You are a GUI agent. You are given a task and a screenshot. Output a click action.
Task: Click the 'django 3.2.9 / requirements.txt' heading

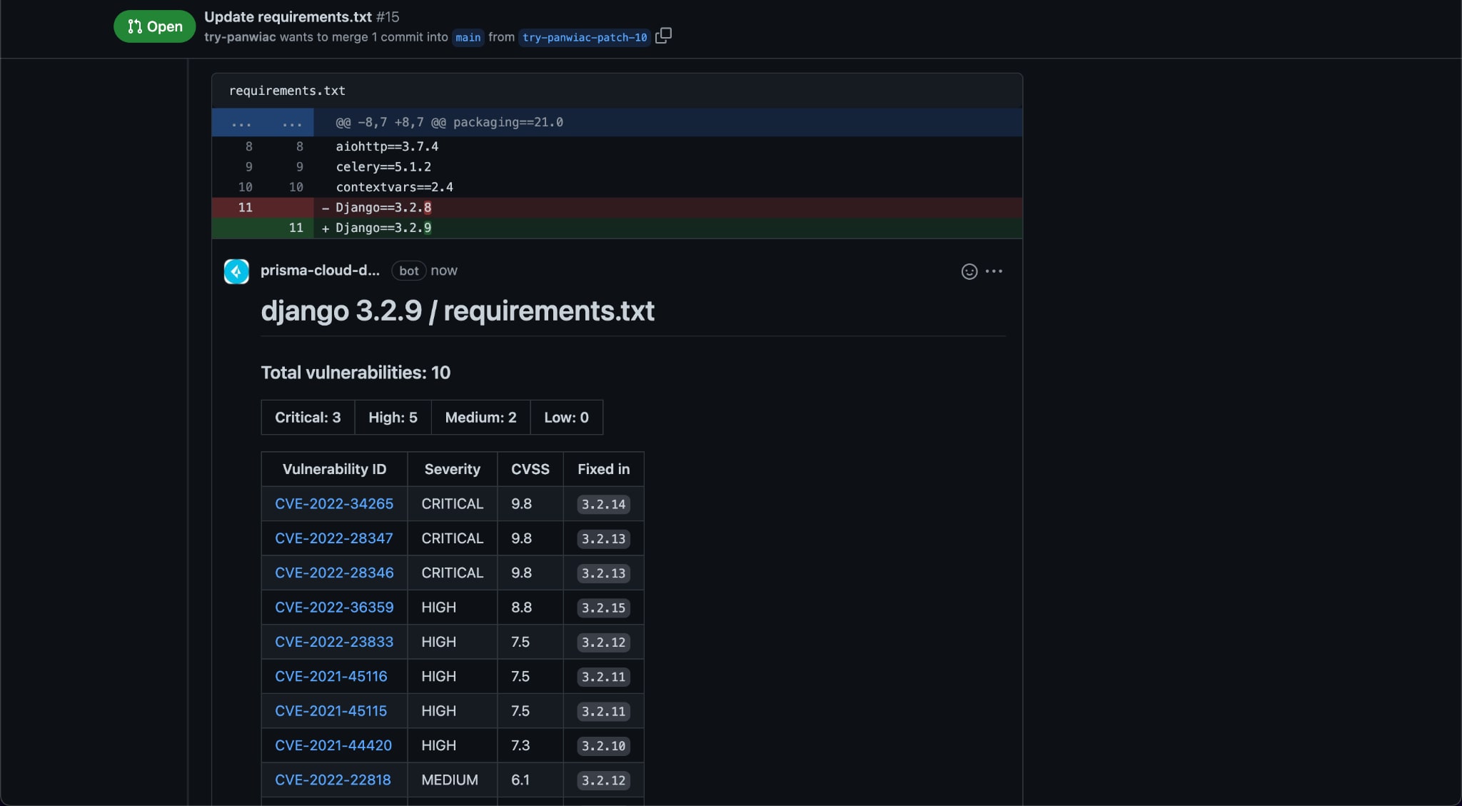458,311
